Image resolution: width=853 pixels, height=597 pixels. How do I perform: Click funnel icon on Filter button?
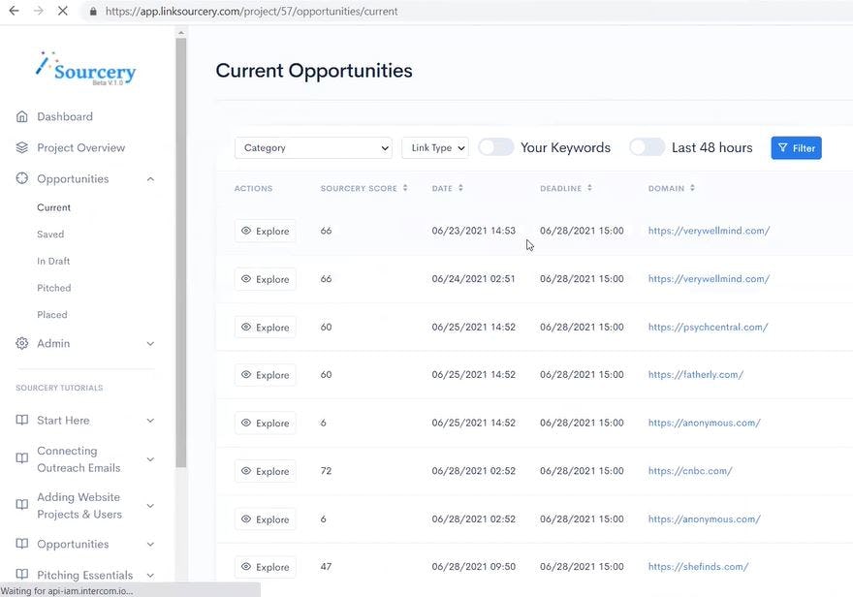tap(783, 147)
